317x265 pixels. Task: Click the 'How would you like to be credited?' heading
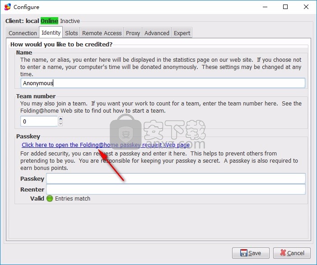(61, 45)
